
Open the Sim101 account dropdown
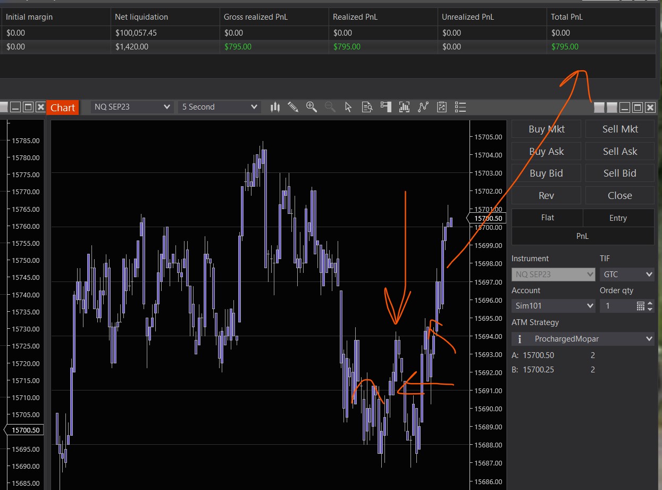pyautogui.click(x=553, y=306)
